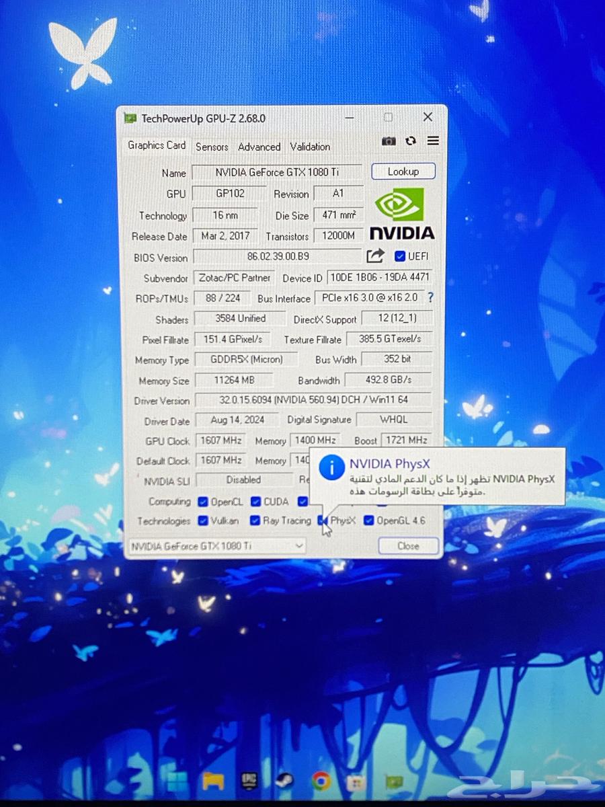Click the Ray Tracing checkbox
Viewport: 605px width, 807px height.
[255, 520]
